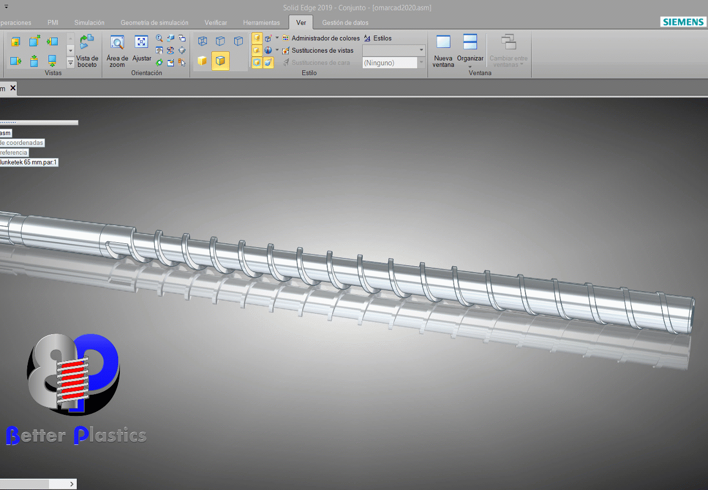Open the empty view style combo box
Image resolution: width=708 pixels, height=490 pixels.
pyautogui.click(x=394, y=50)
